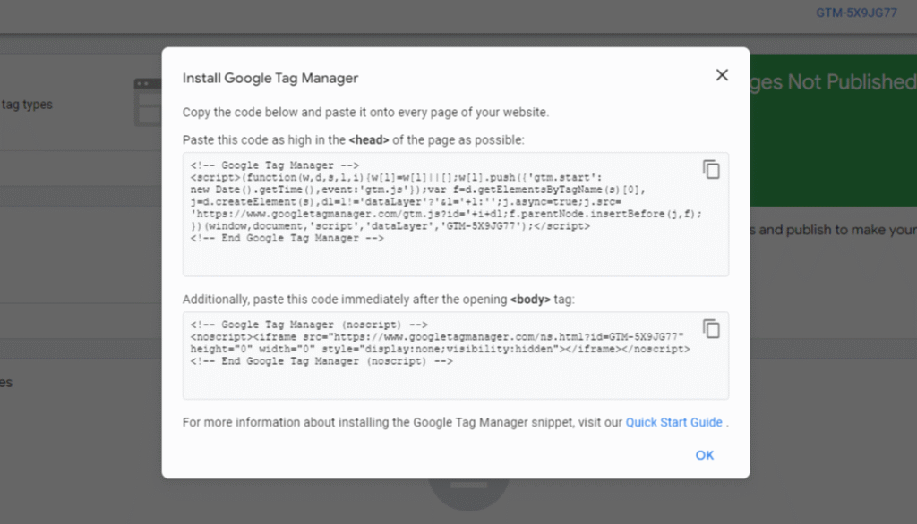Click 'Copy the code below' instruction text
This screenshot has height=524, width=917.
(x=365, y=112)
